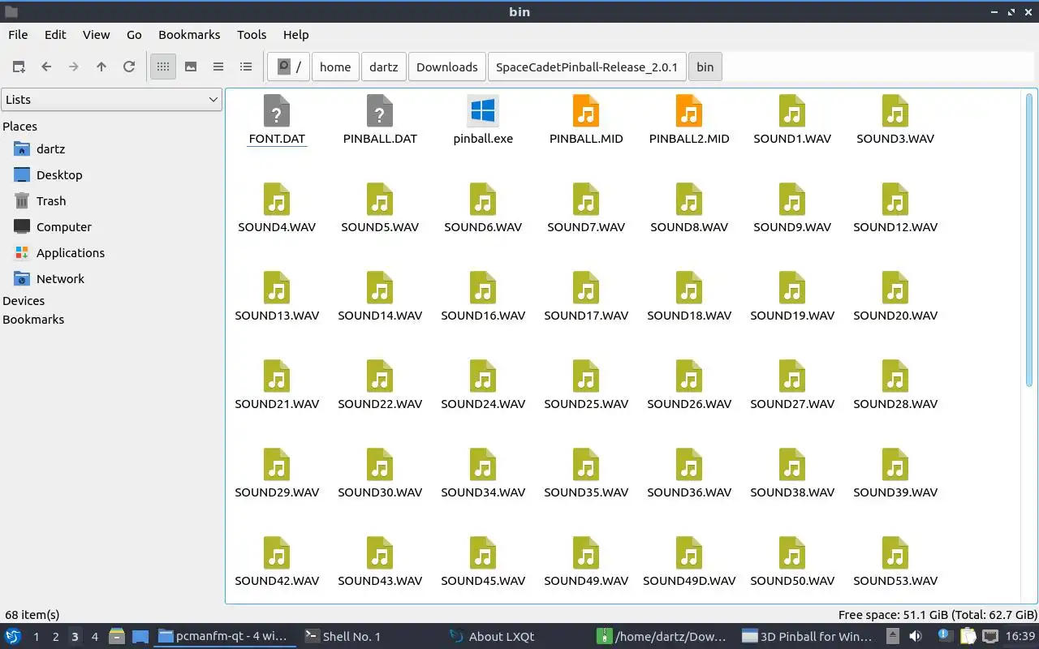Select the SOUND7.WAV audio file icon

(x=586, y=200)
